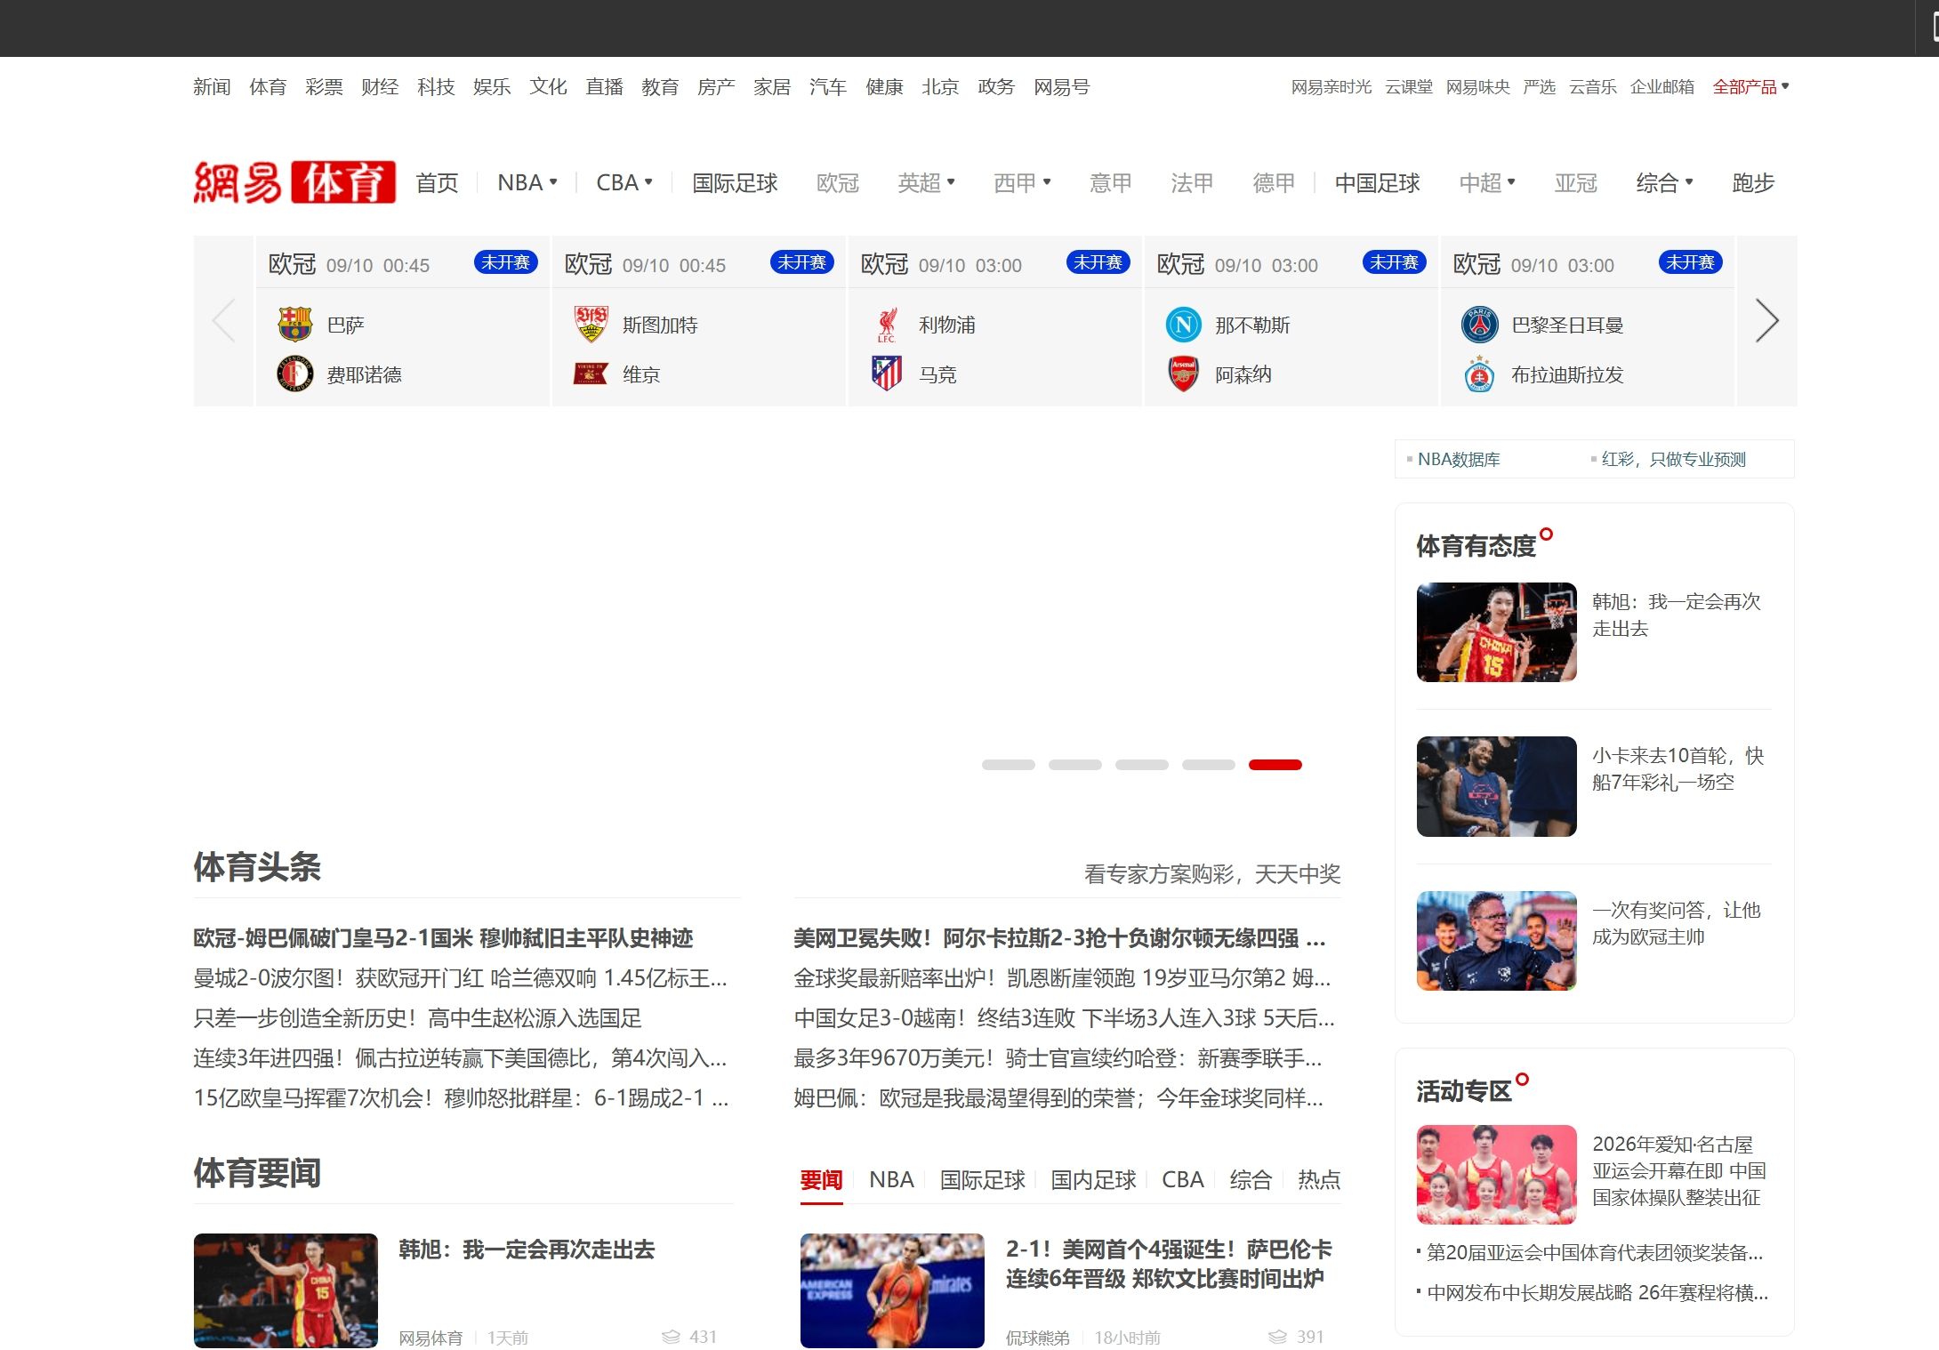Viewport: 1939px width, 1350px height.
Task: Switch to the 国际足球 news tab
Action: point(983,1180)
